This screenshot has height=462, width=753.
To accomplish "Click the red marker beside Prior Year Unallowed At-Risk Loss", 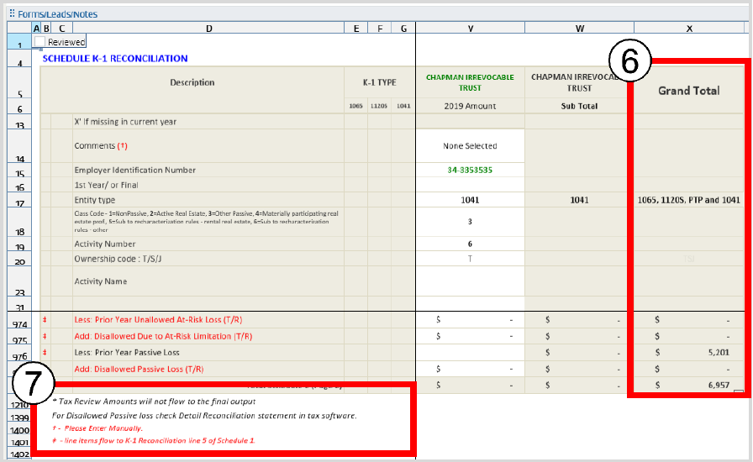I will (x=45, y=320).
